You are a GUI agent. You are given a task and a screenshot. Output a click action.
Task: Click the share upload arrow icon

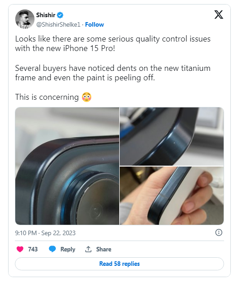click(88, 249)
